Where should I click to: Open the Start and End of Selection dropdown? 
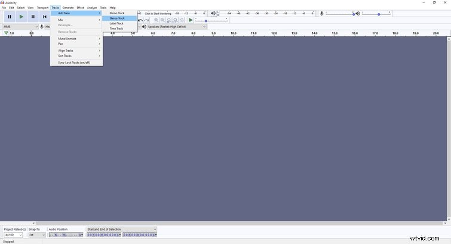[122, 229]
